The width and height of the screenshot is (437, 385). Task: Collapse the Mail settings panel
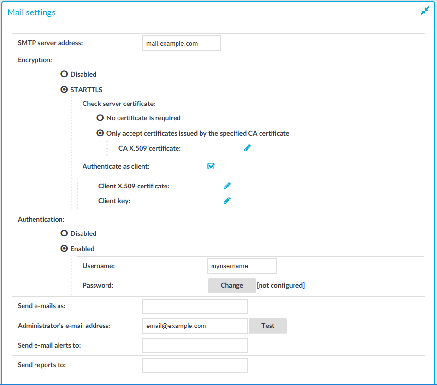coord(425,11)
